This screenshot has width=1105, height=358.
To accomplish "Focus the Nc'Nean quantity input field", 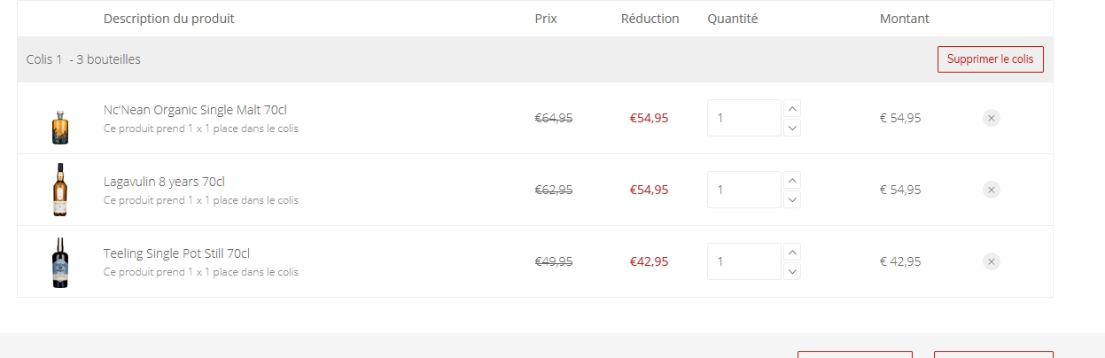I will pyautogui.click(x=743, y=118).
